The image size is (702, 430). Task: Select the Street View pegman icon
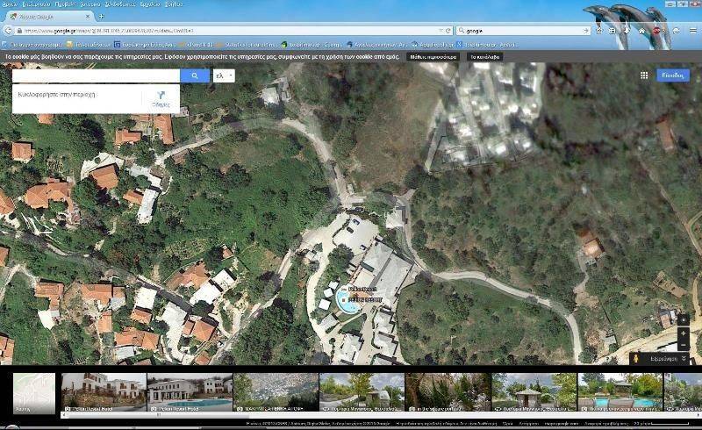pos(636,358)
